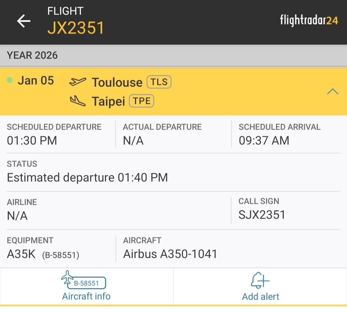
Task: Click registration (B-58551) under Equipment
Action: 61,255
